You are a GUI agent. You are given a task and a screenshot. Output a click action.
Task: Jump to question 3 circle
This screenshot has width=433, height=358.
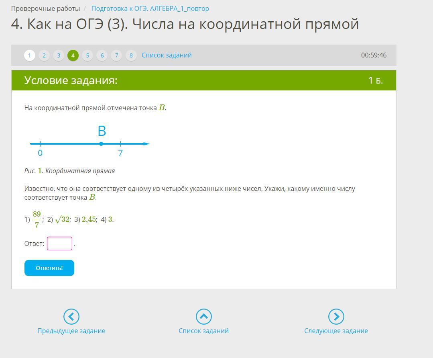tap(59, 55)
